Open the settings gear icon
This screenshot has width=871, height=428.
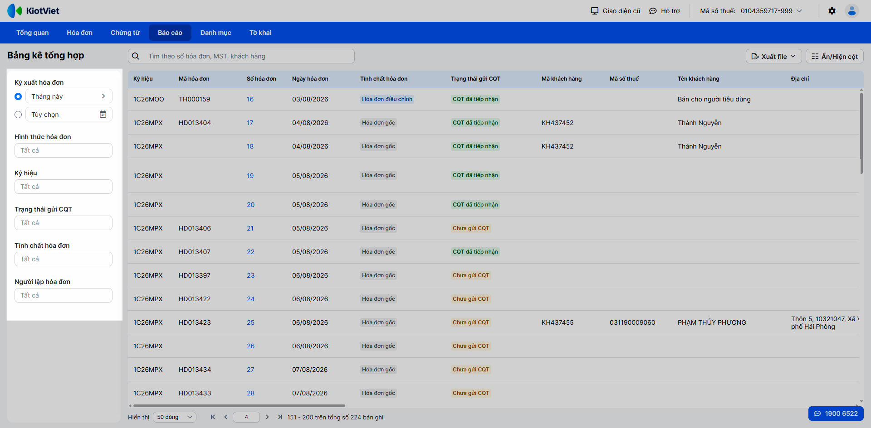pyautogui.click(x=832, y=11)
